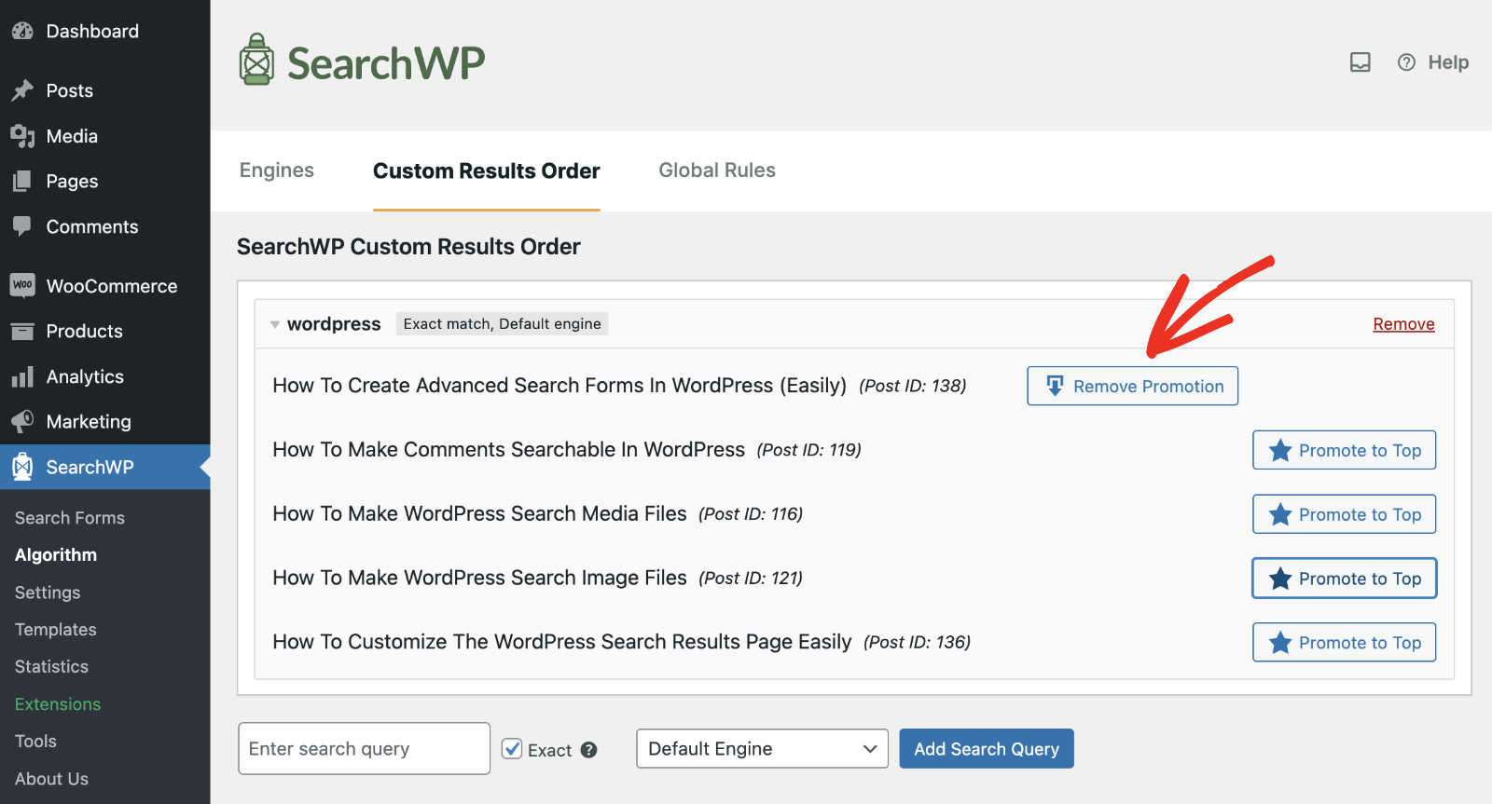
Task: Collapse the wordpress query triangle
Action: coord(275,324)
